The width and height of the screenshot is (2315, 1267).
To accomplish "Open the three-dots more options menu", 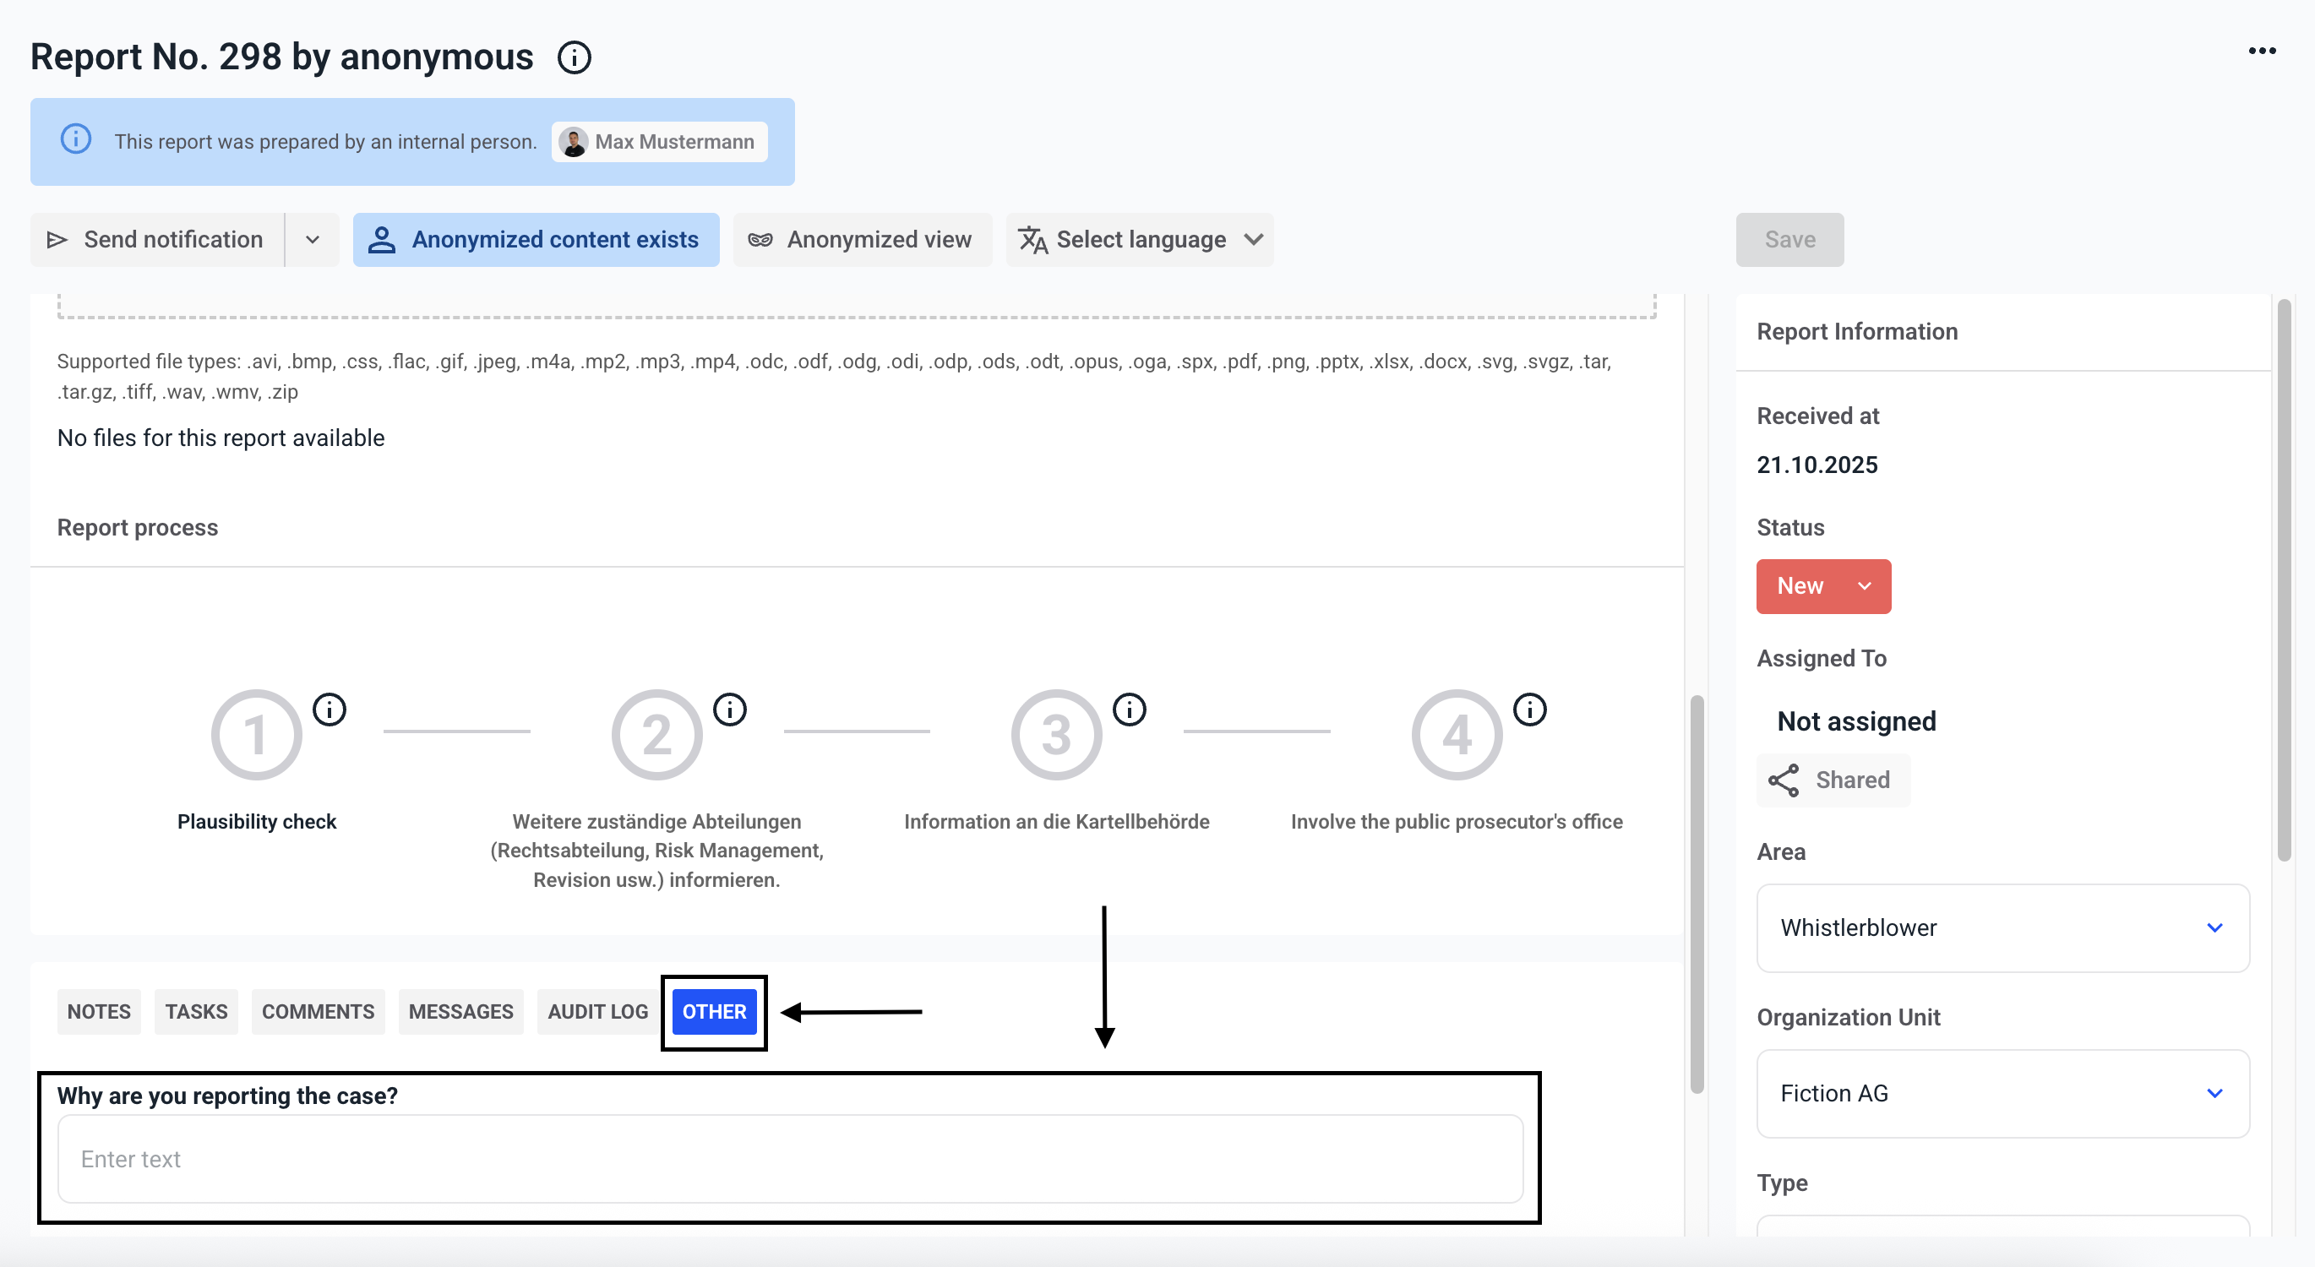I will (x=2262, y=52).
